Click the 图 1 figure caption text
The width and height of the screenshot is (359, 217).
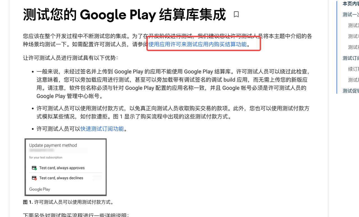(68, 202)
